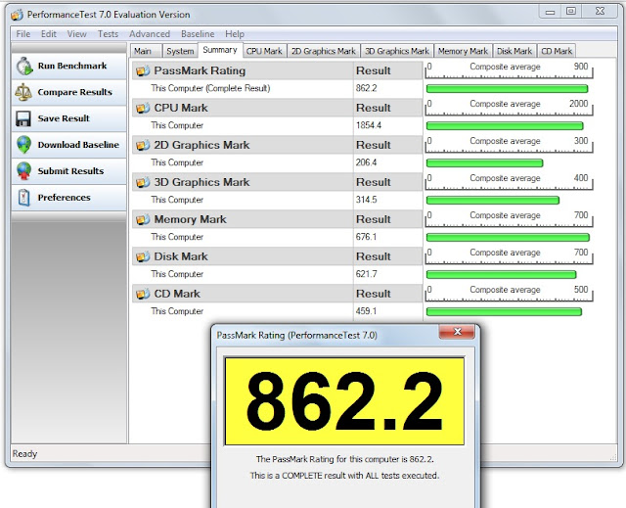The width and height of the screenshot is (626, 508).
Task: Click the Save Result button label
Action: tap(64, 118)
